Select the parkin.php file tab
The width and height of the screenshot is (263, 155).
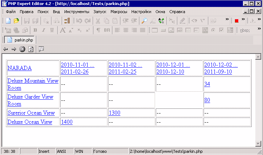19,40
